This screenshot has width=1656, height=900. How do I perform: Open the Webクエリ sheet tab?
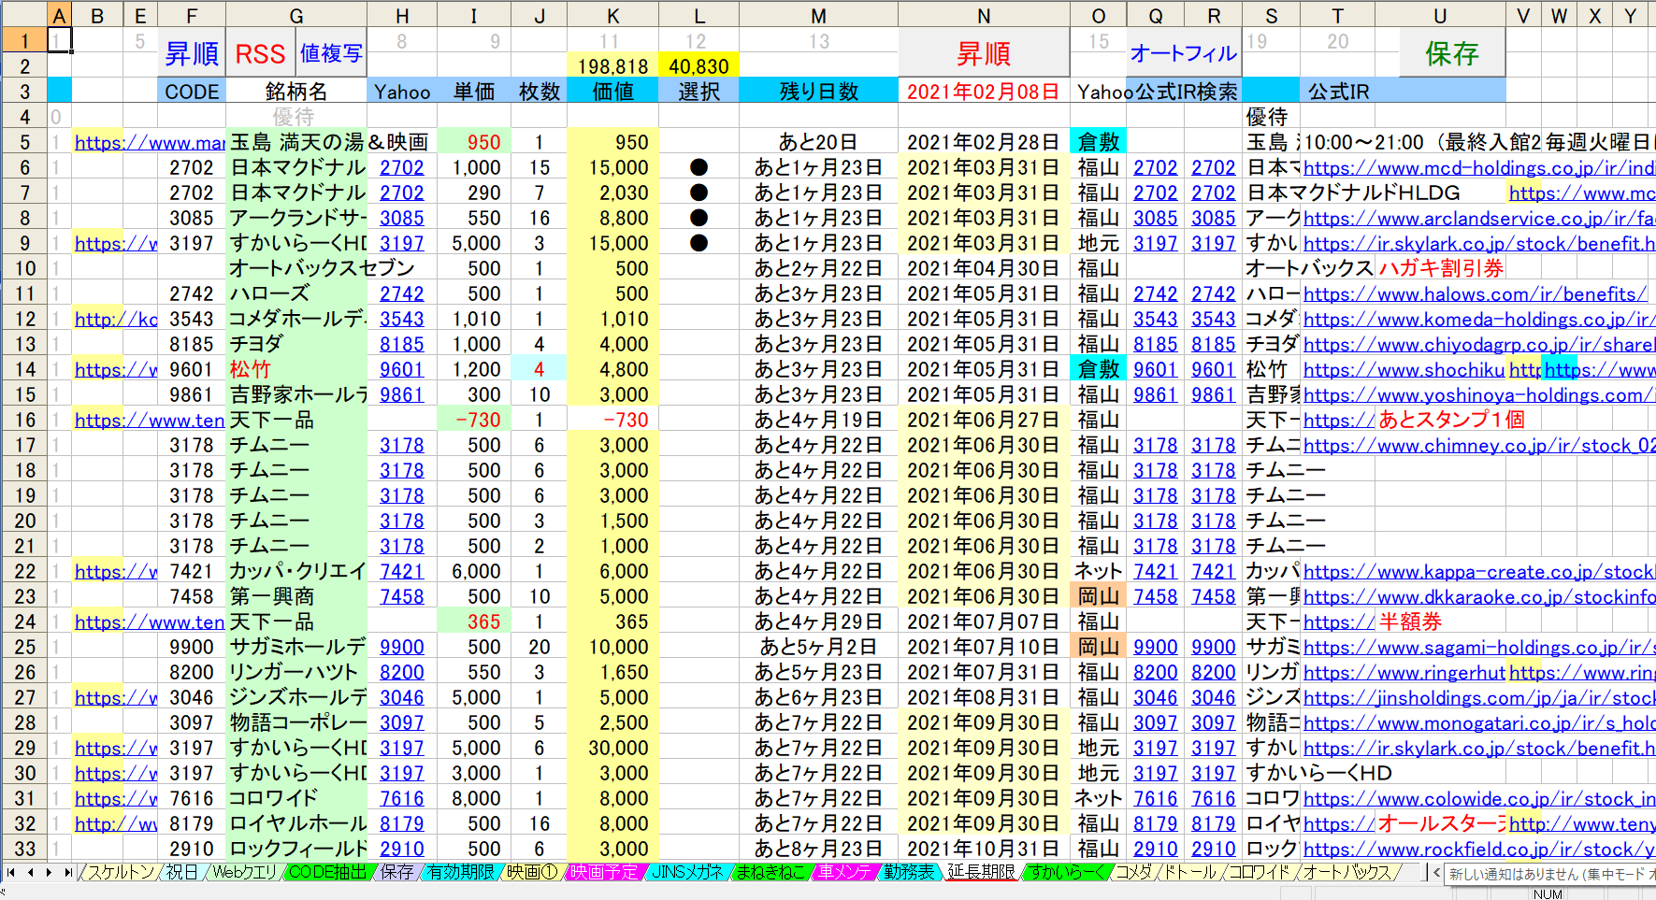coord(245,872)
